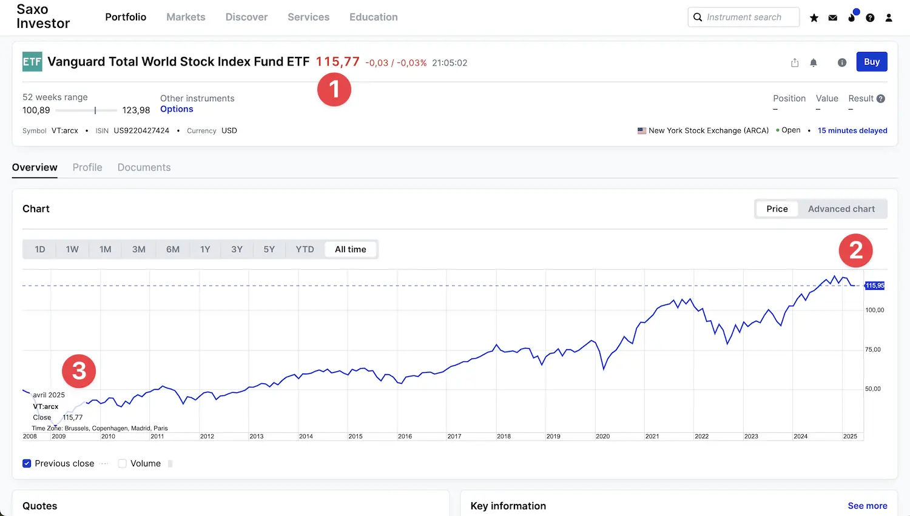Click the Result help question icon
The height and width of the screenshot is (516, 910).
click(881, 98)
